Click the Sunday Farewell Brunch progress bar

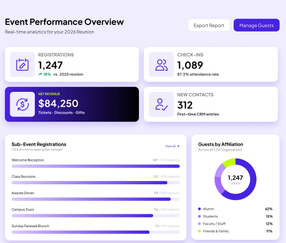click(x=95, y=232)
